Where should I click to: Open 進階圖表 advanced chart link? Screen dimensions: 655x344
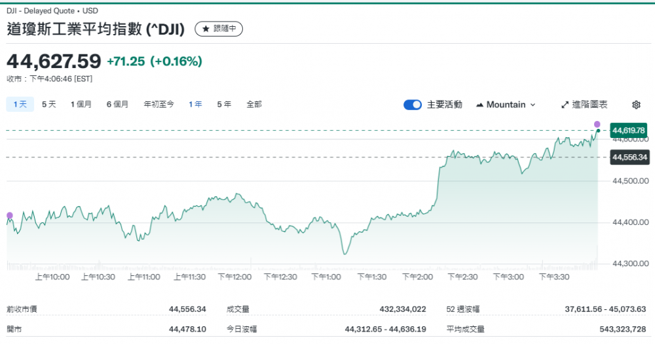(x=584, y=105)
